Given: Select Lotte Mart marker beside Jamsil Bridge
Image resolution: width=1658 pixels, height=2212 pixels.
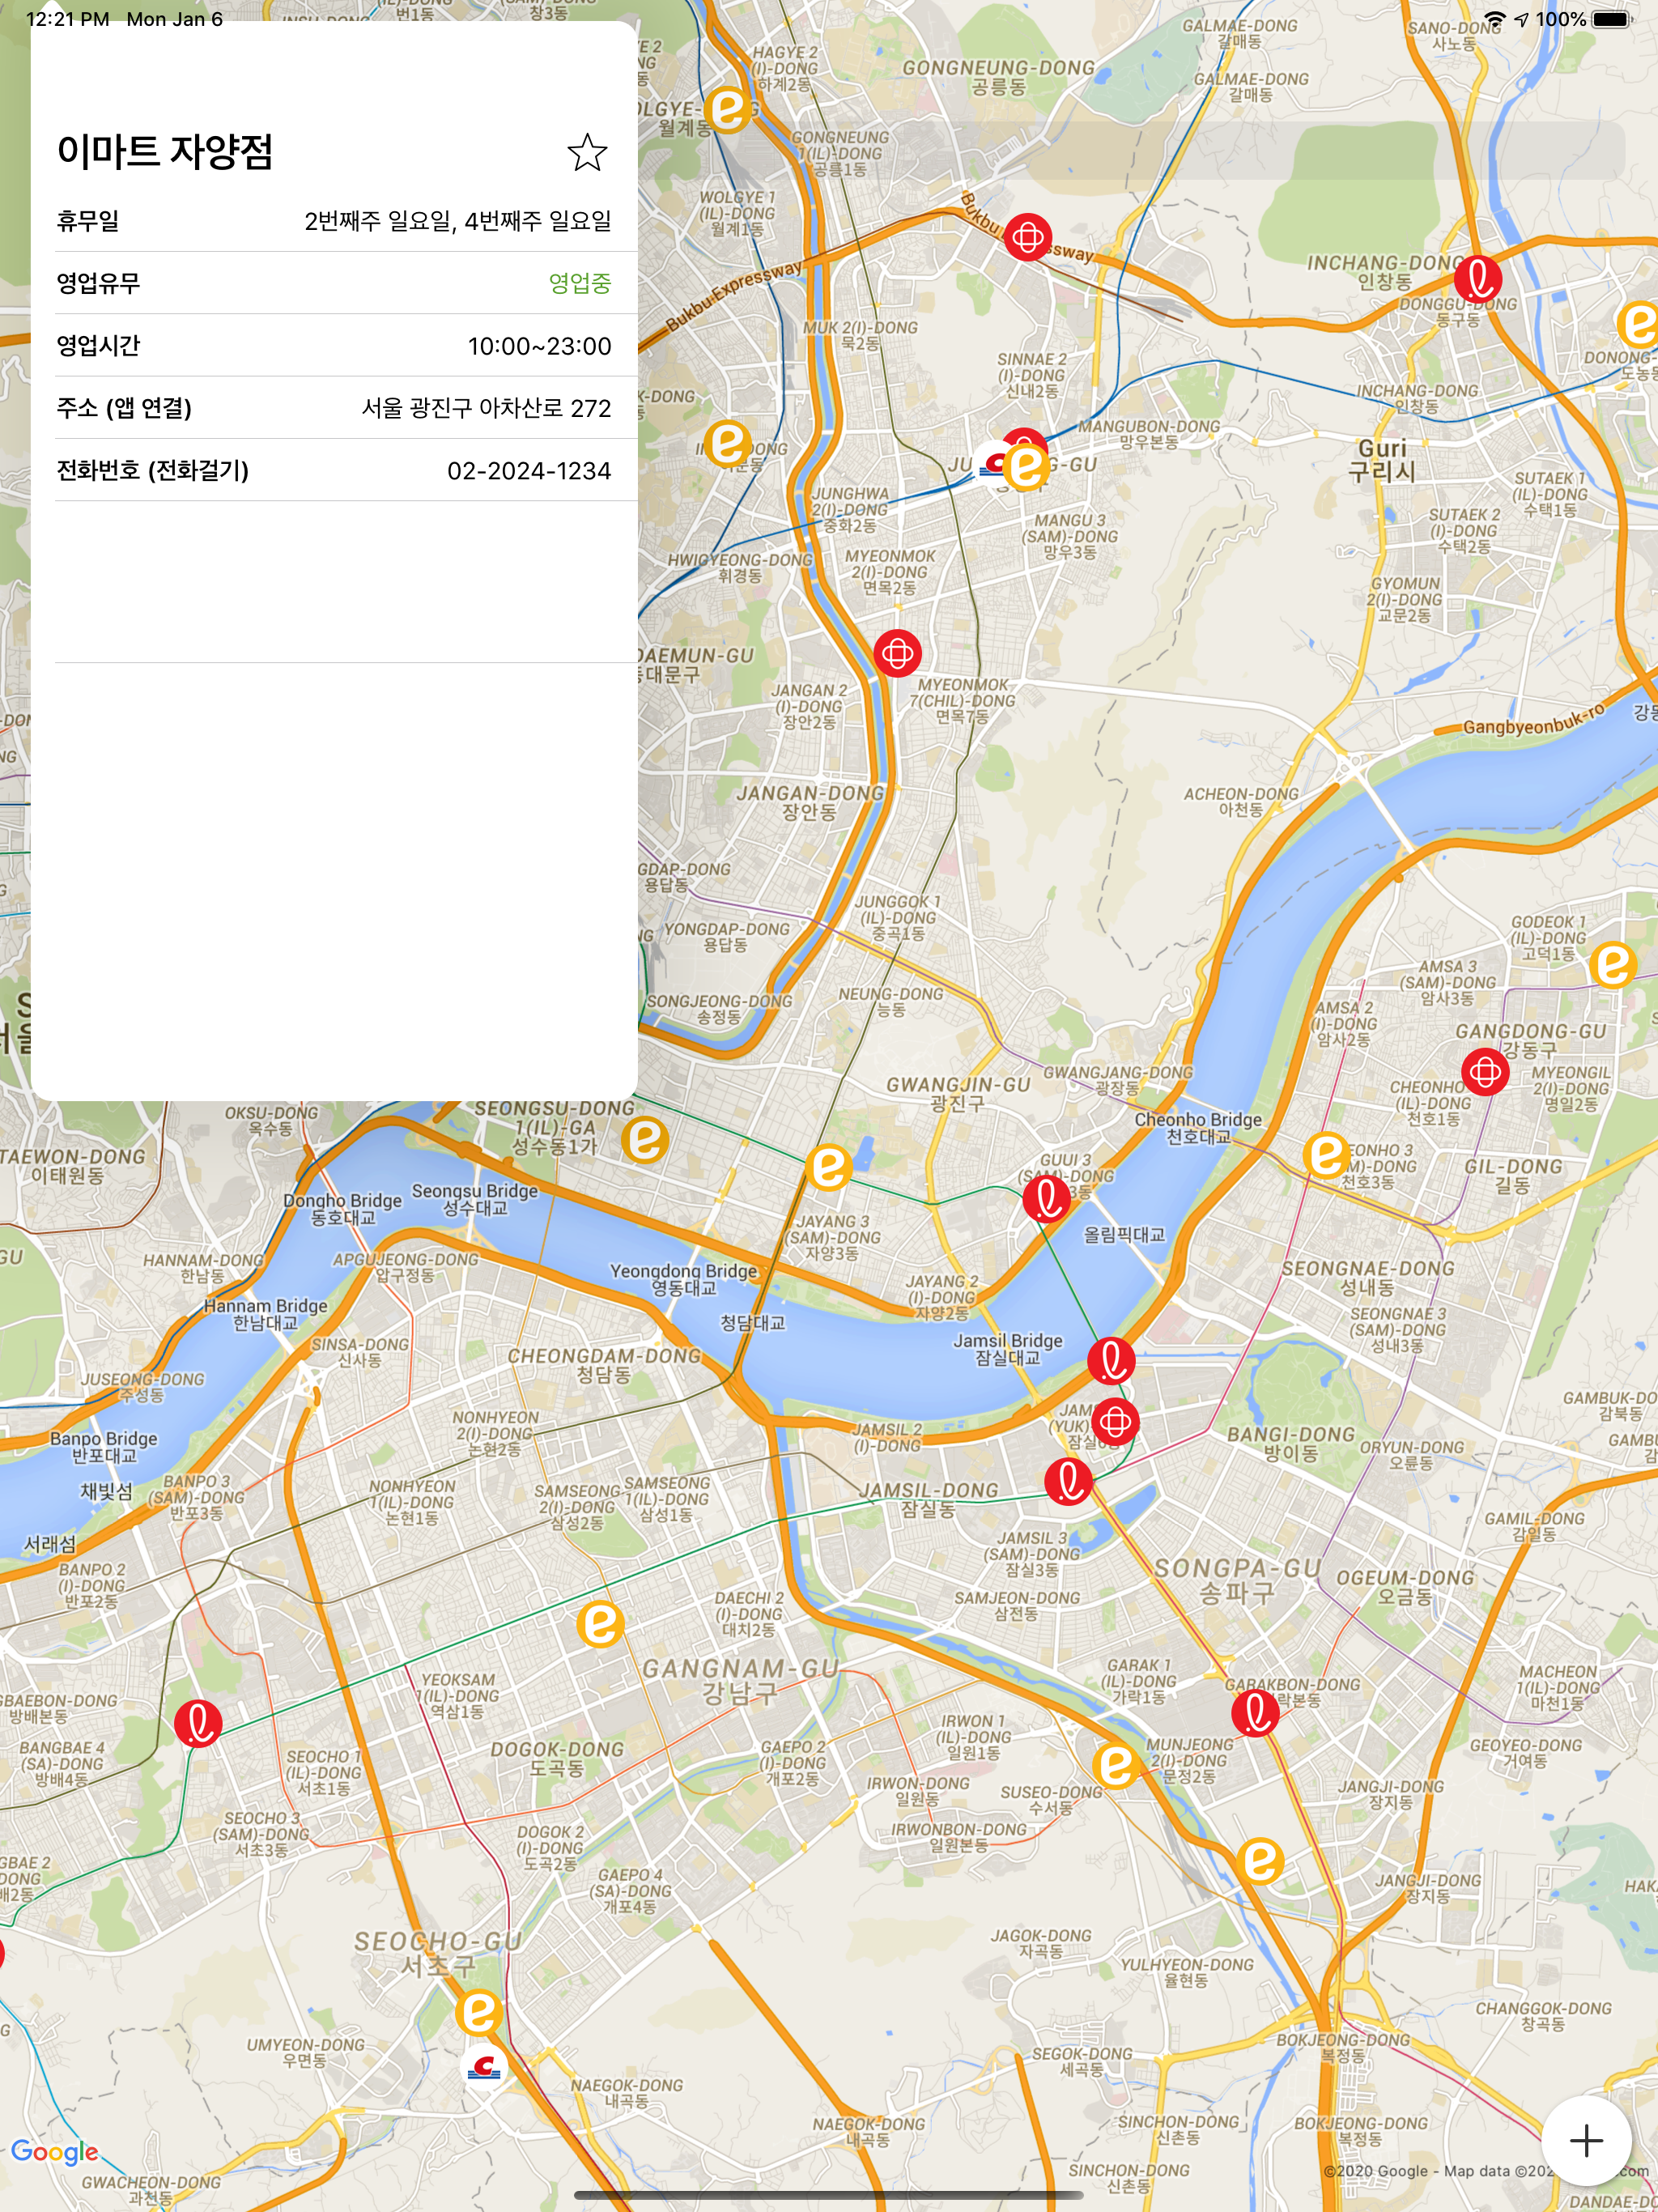Looking at the screenshot, I should click(x=1111, y=1361).
